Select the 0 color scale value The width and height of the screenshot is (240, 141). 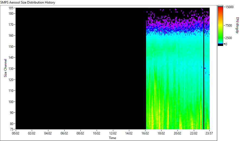coord(226,44)
